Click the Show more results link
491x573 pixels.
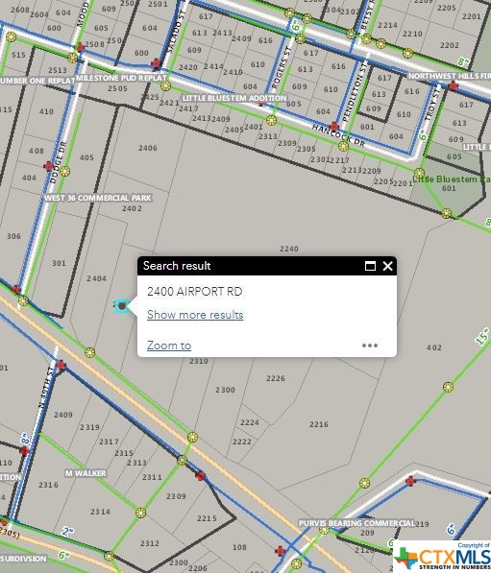[x=195, y=315]
